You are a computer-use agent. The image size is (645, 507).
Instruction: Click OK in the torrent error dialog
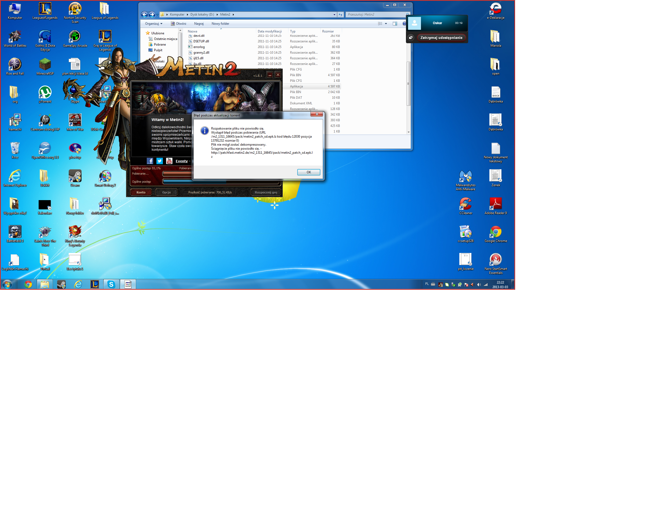point(308,172)
